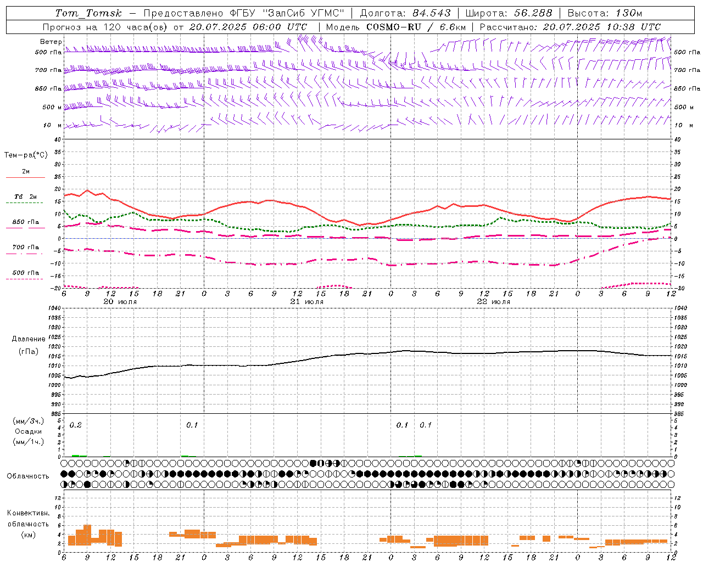
Task: Click the (мм/1ч.) precipitation unit label
Action: tap(29, 442)
